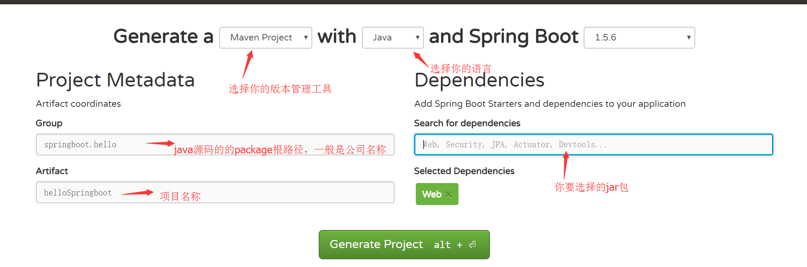Click the Artifact field label
The width and height of the screenshot is (807, 267).
(x=52, y=171)
